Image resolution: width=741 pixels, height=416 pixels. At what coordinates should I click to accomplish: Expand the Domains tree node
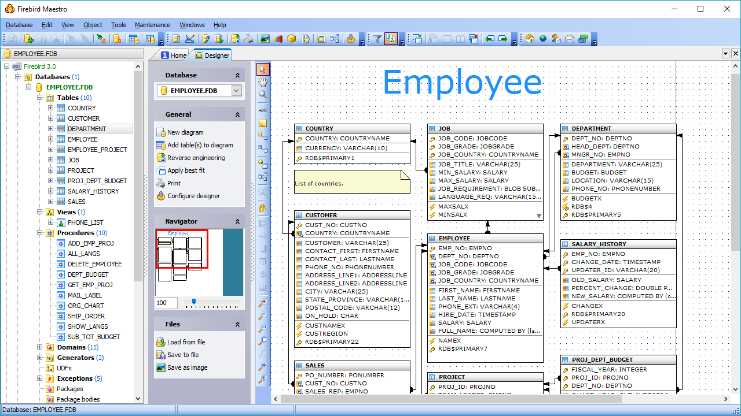coord(40,347)
